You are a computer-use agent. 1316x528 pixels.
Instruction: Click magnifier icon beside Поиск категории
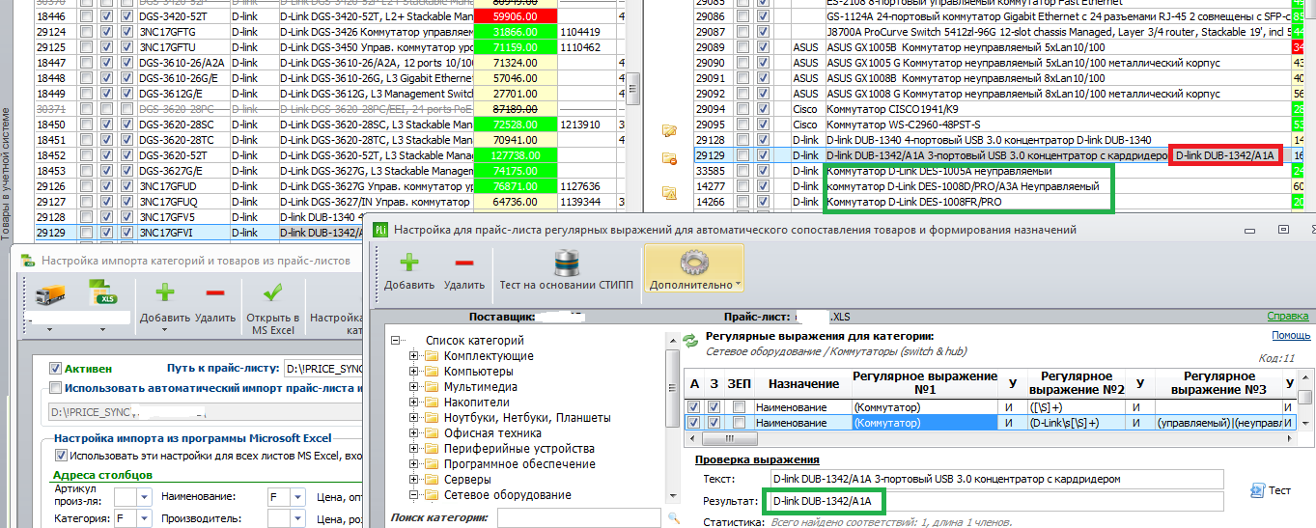tap(674, 518)
